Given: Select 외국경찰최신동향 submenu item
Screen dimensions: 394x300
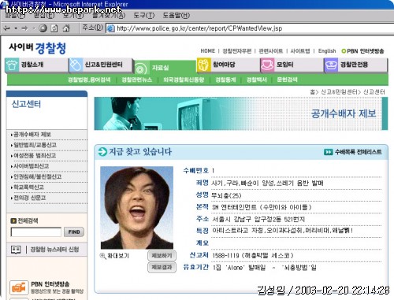Looking at the screenshot, I should pos(184,80).
